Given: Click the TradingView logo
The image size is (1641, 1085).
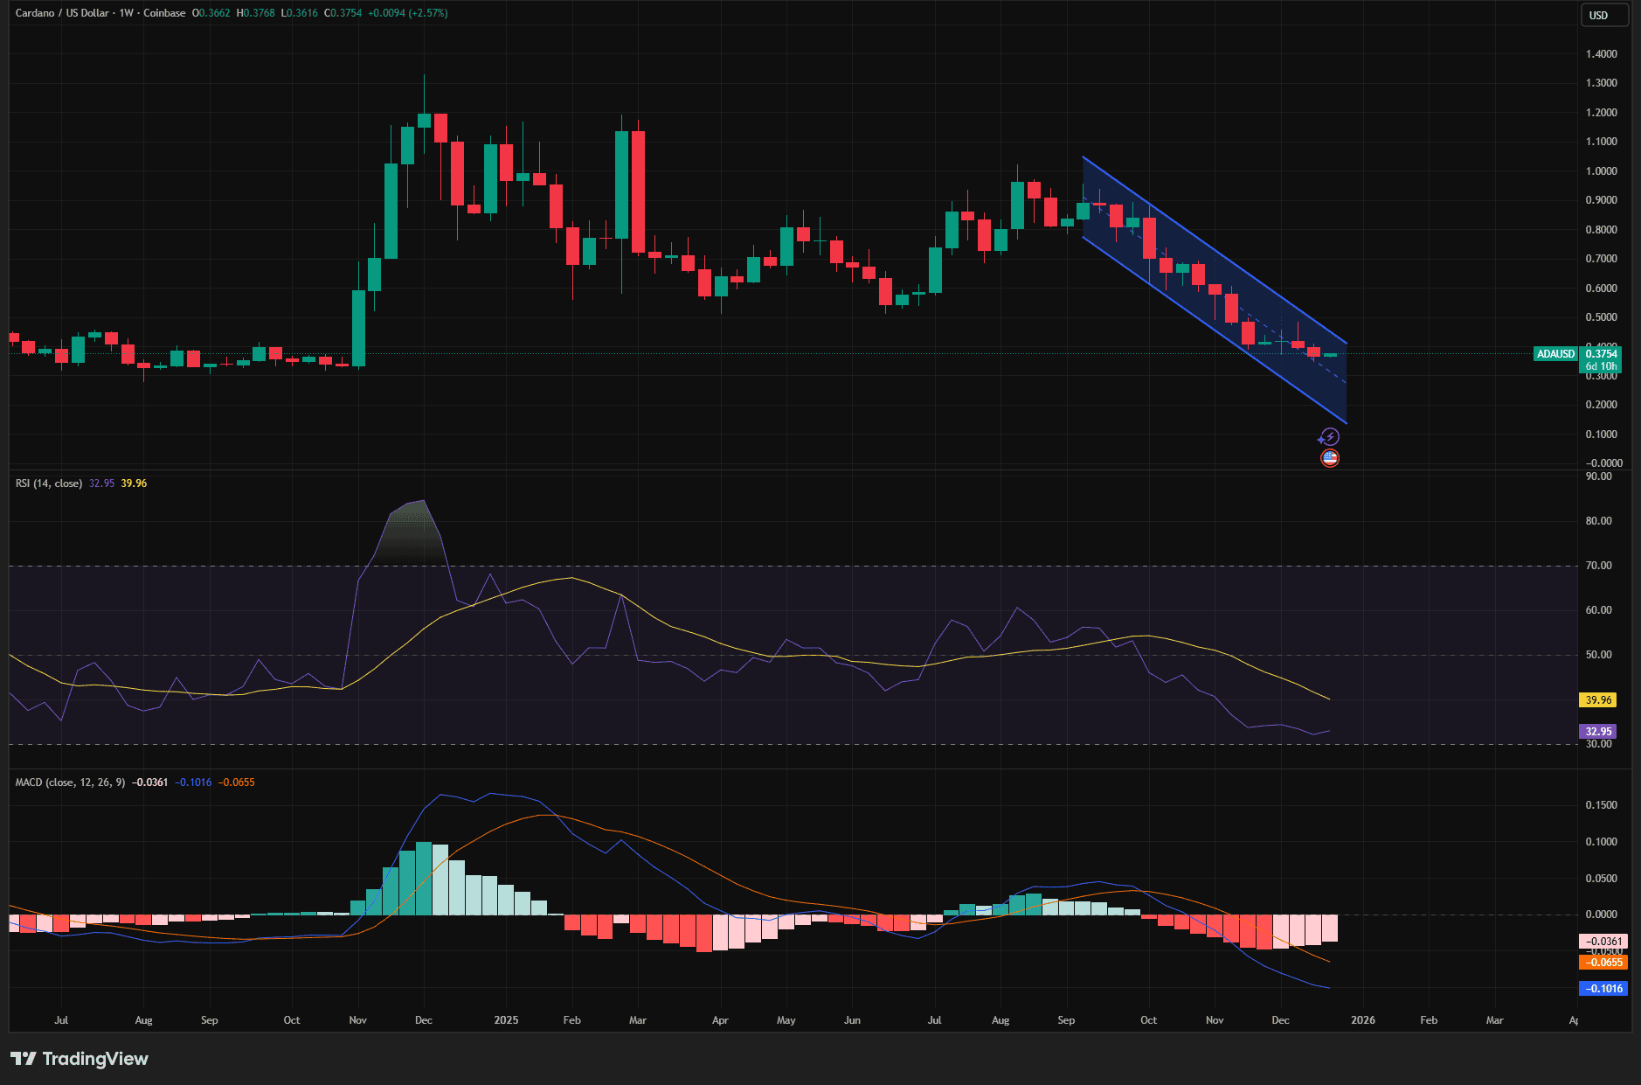Looking at the screenshot, I should click(80, 1059).
